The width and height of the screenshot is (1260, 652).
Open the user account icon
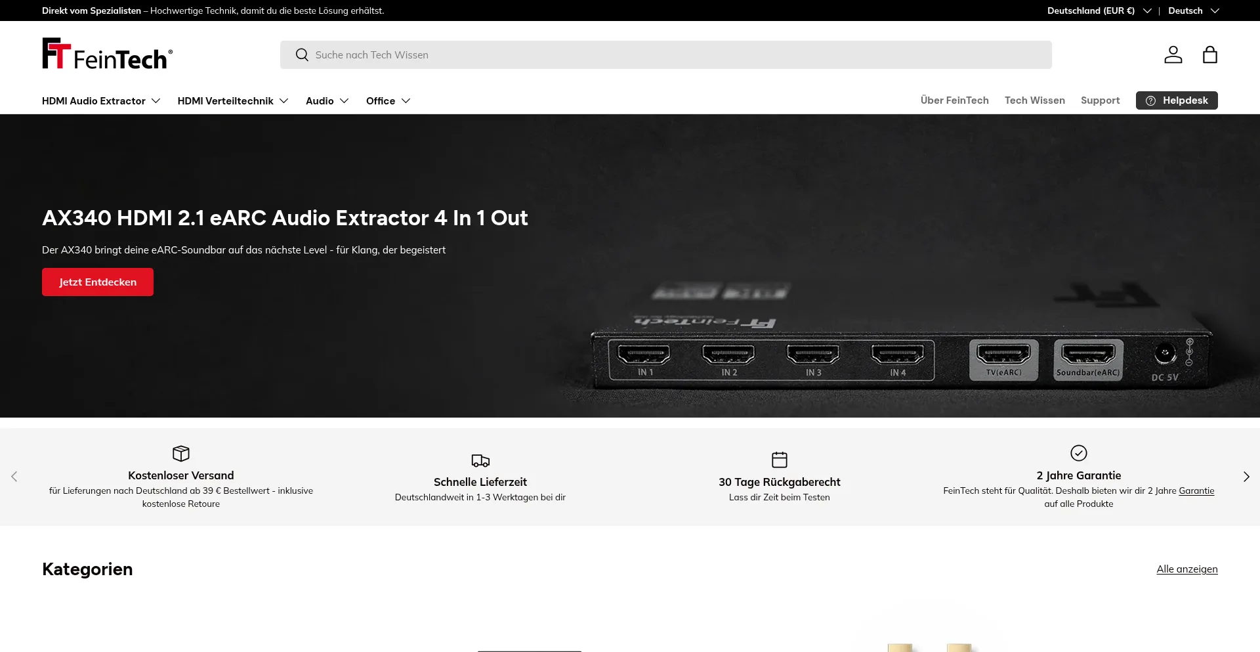coord(1173,54)
